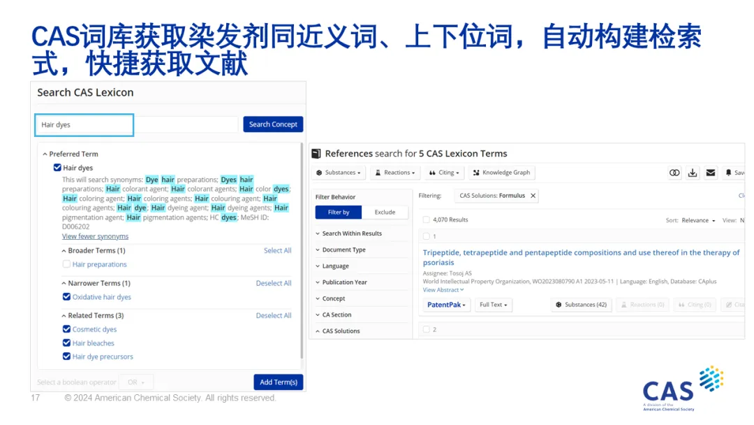Open the Reactions dropdown in toolbar
This screenshot has width=754, height=425.
[394, 173]
